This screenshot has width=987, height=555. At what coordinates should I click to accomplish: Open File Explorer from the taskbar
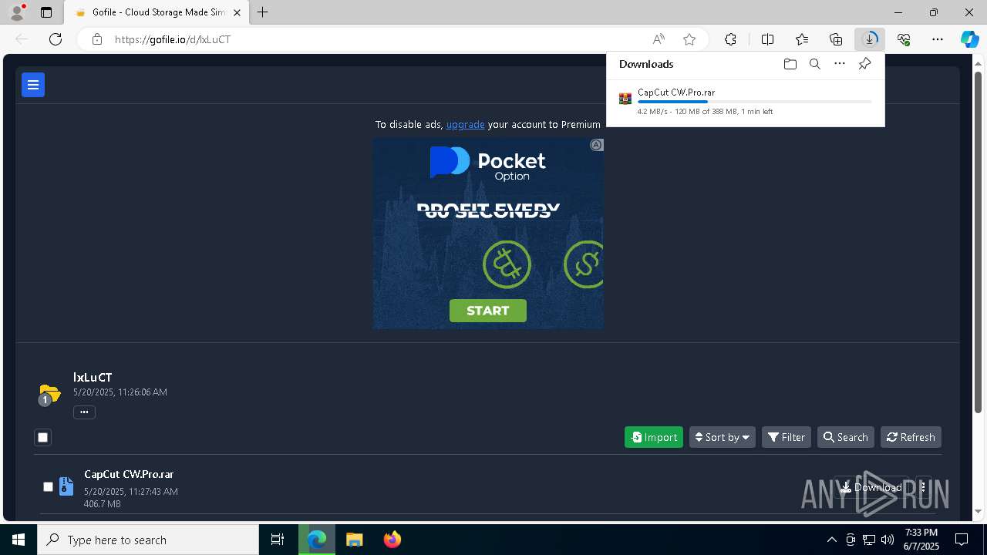pos(355,540)
